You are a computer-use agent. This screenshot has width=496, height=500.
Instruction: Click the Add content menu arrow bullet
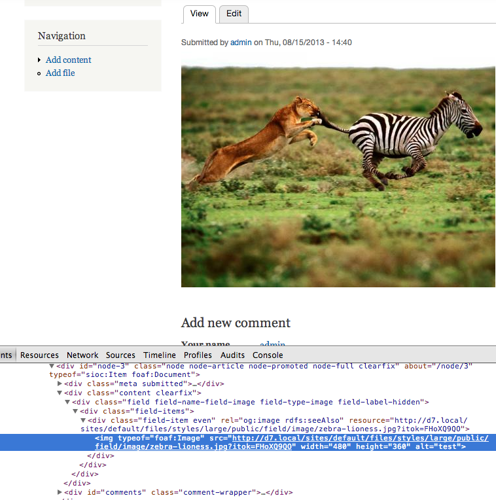pyautogui.click(x=39, y=60)
